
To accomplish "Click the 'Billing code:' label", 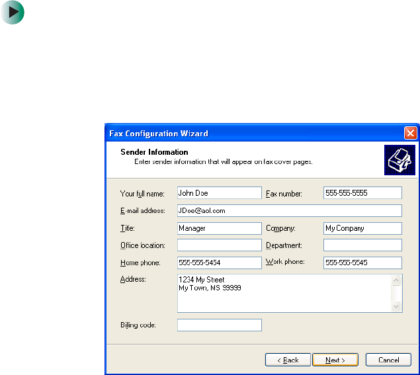I will 138,325.
